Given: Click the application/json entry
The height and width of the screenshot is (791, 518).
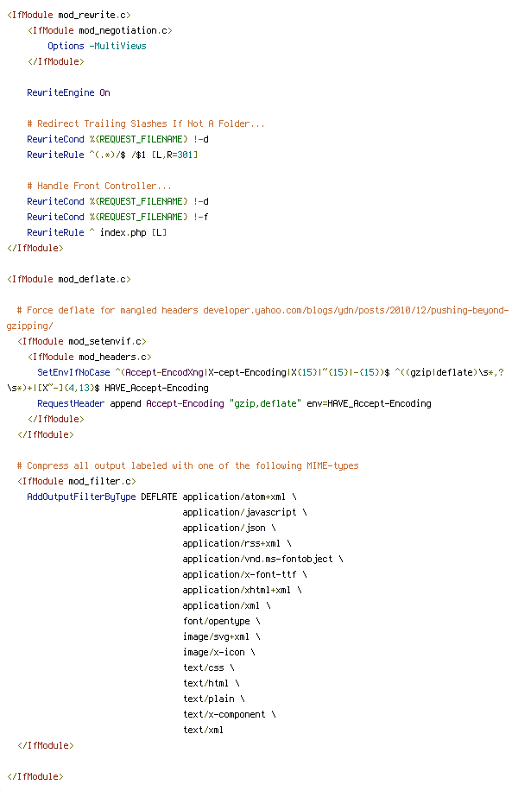Looking at the screenshot, I should click(x=224, y=528).
